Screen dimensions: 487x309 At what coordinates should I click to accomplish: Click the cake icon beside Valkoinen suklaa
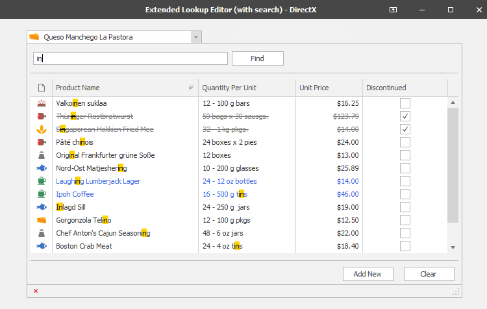[42, 103]
